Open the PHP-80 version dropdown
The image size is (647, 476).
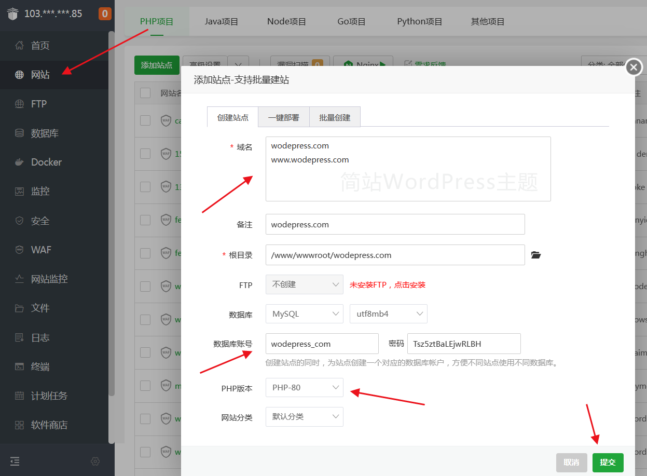[x=304, y=387]
